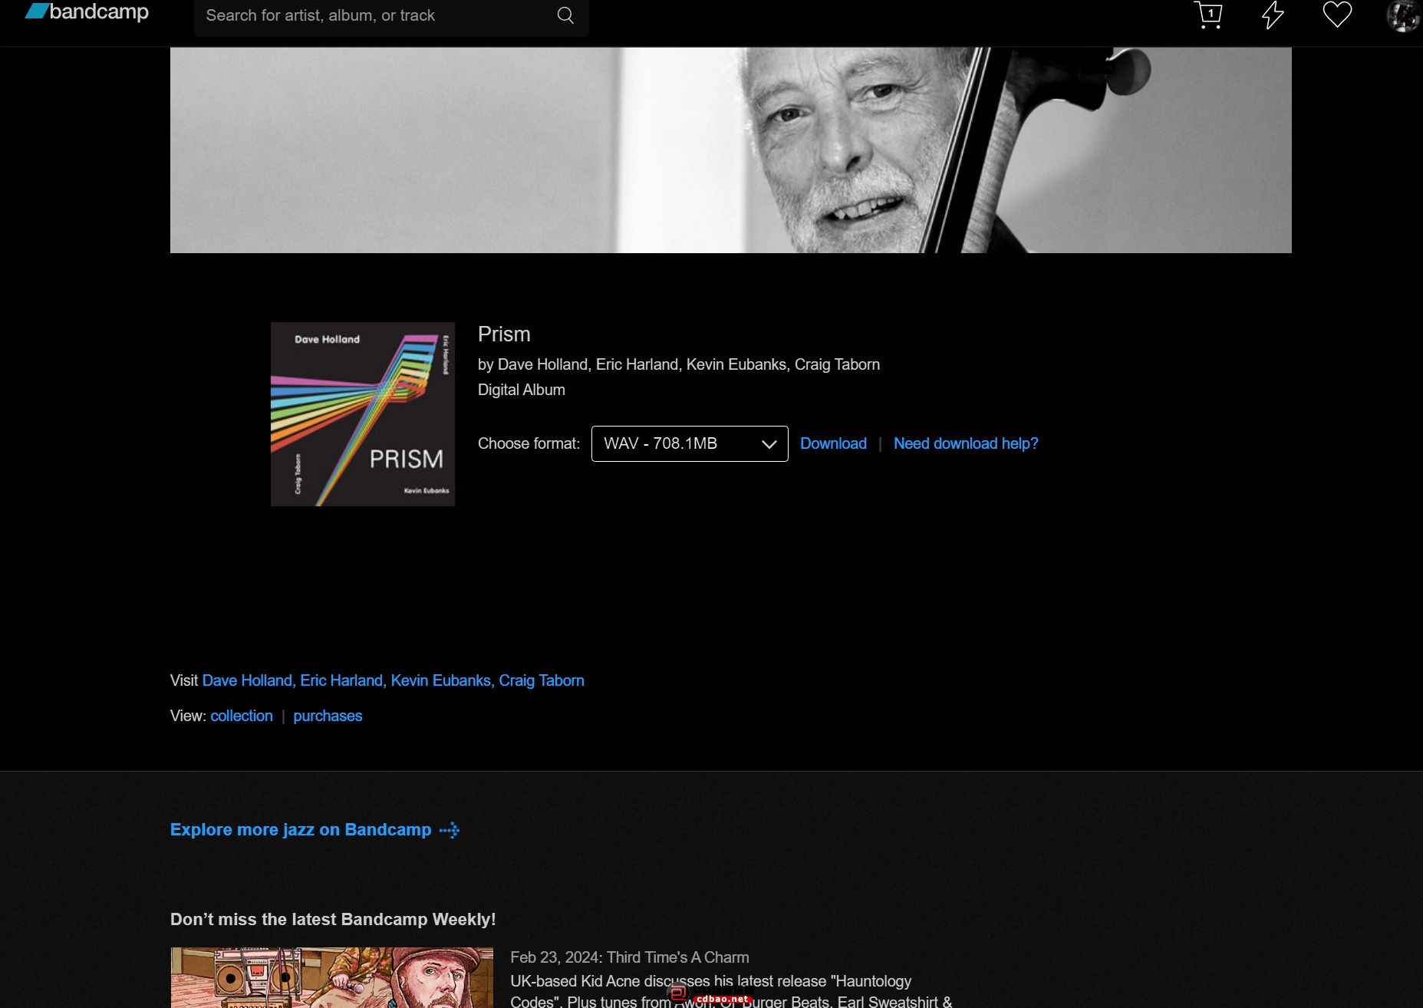Open Feb 23, 2024: Third Time's A Charm

click(630, 957)
